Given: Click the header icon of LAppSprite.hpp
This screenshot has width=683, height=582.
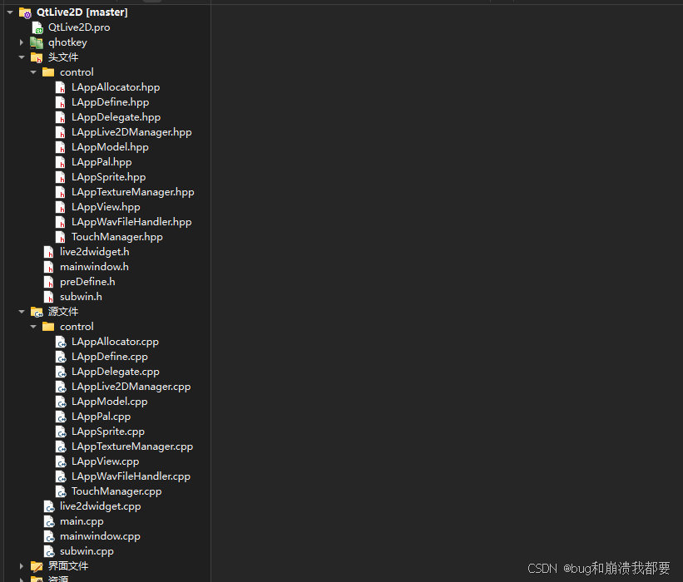Looking at the screenshot, I should coord(61,177).
